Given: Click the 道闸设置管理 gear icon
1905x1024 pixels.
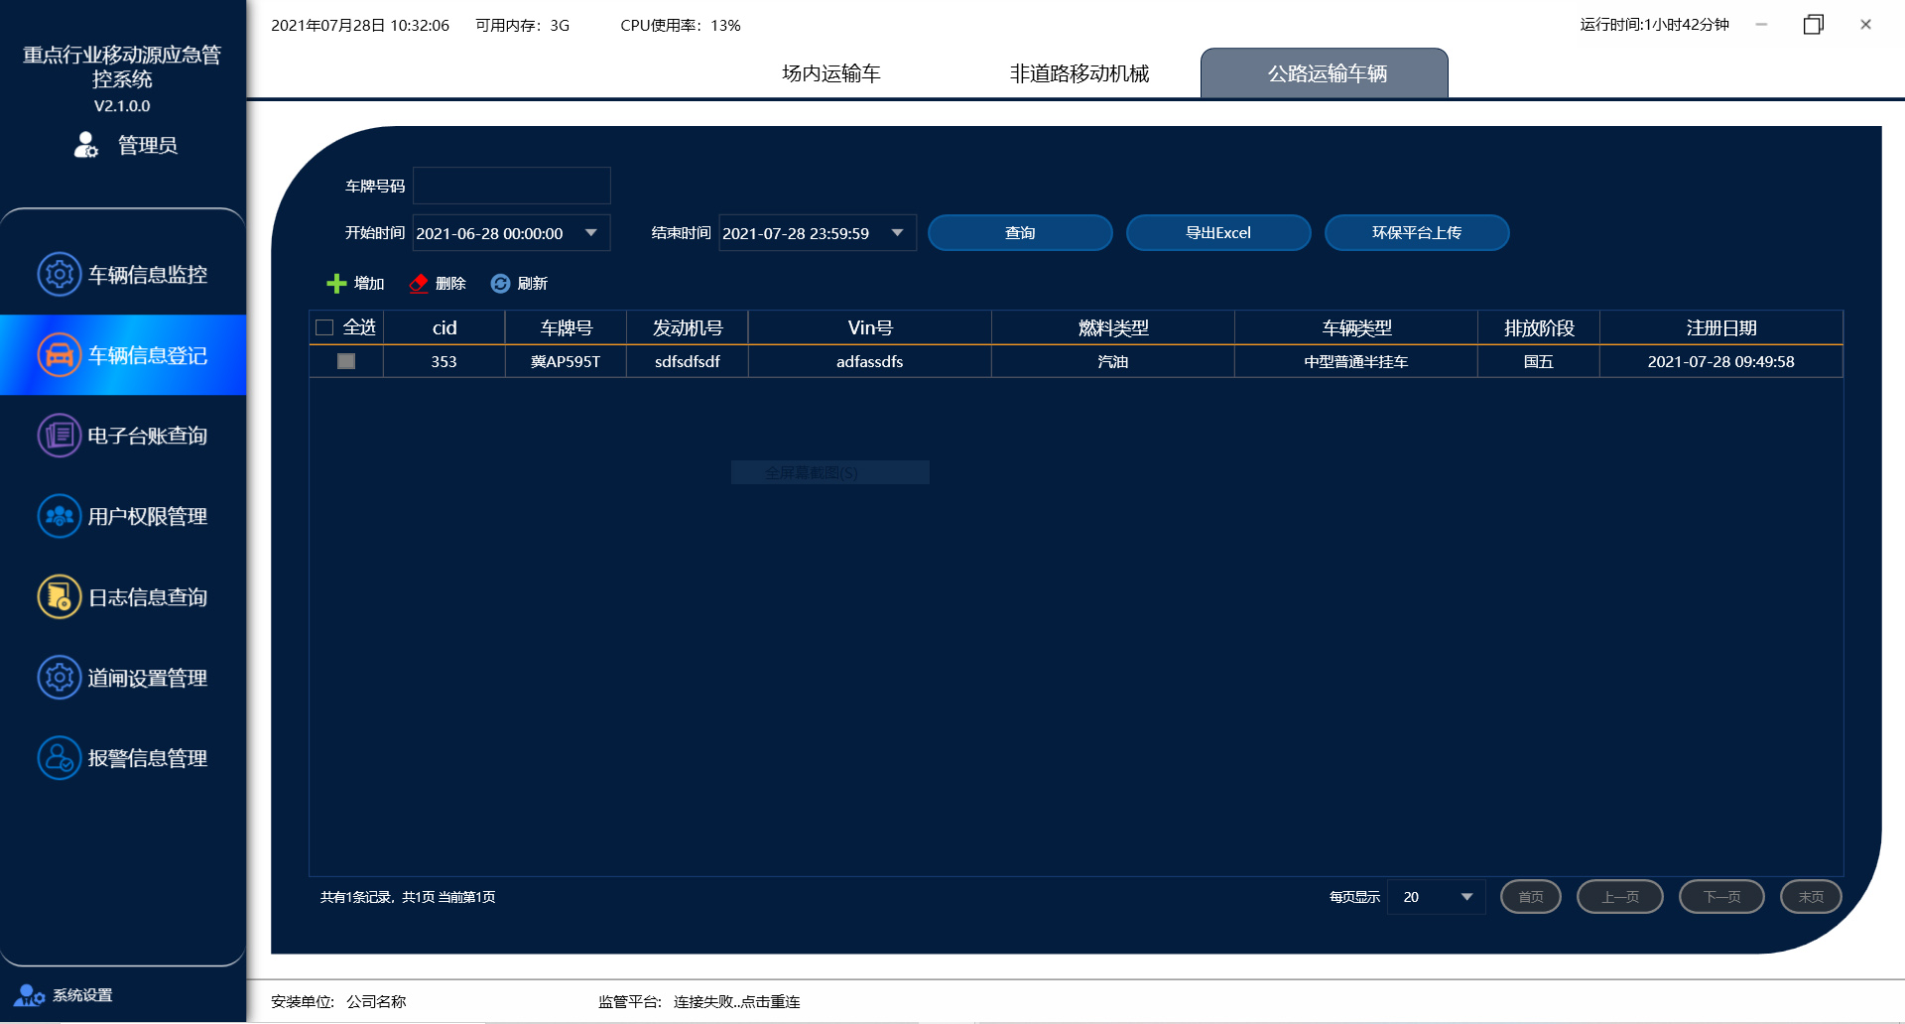Looking at the screenshot, I should (x=59, y=678).
